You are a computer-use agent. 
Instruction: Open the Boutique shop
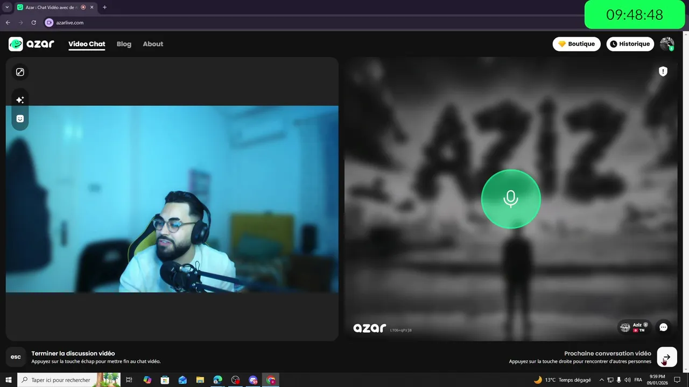[576, 44]
